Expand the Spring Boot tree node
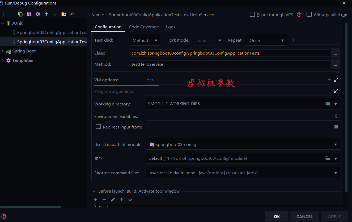352x222 pixels. click(x=3, y=51)
